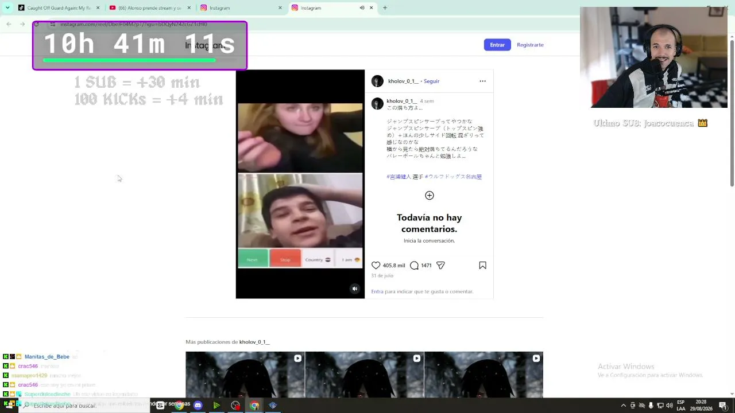Follow kholov_0_1__ via Seguir link
Image resolution: width=735 pixels, height=413 pixels.
(431, 81)
